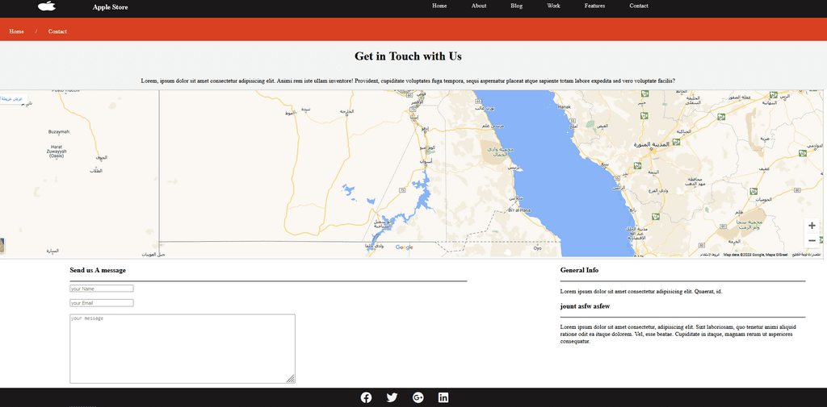The image size is (827, 407).
Task: Click the Home breadcrumb link
Action: coord(16,31)
